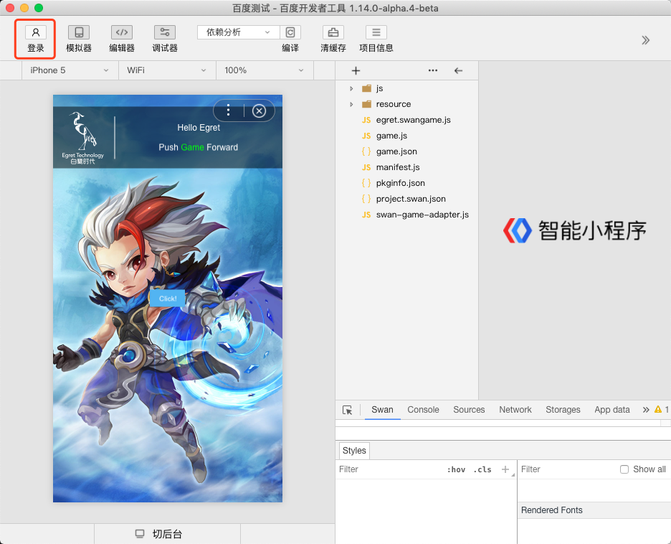Viewport: 671px width, 544px height.
Task: Click the 切后台 button
Action: point(167,534)
